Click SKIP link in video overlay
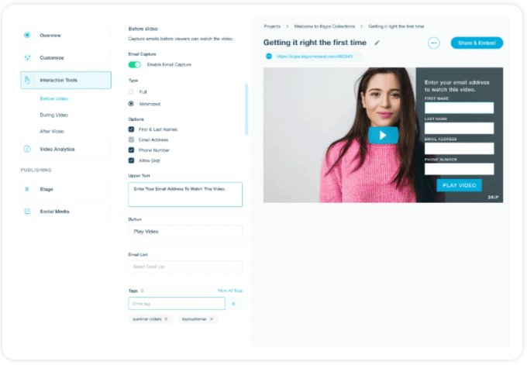This screenshot has width=527, height=365. pyautogui.click(x=493, y=198)
